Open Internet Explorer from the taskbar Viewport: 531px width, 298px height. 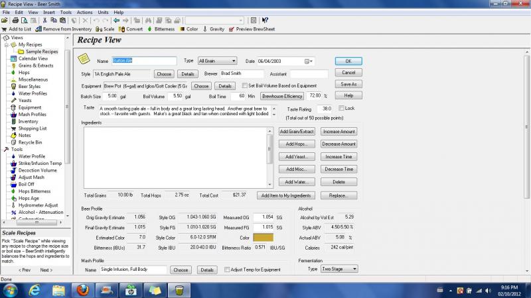tap(35, 290)
